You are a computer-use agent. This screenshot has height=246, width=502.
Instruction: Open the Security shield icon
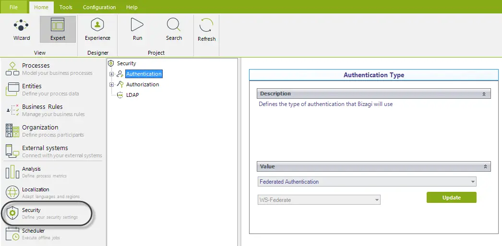click(x=12, y=213)
